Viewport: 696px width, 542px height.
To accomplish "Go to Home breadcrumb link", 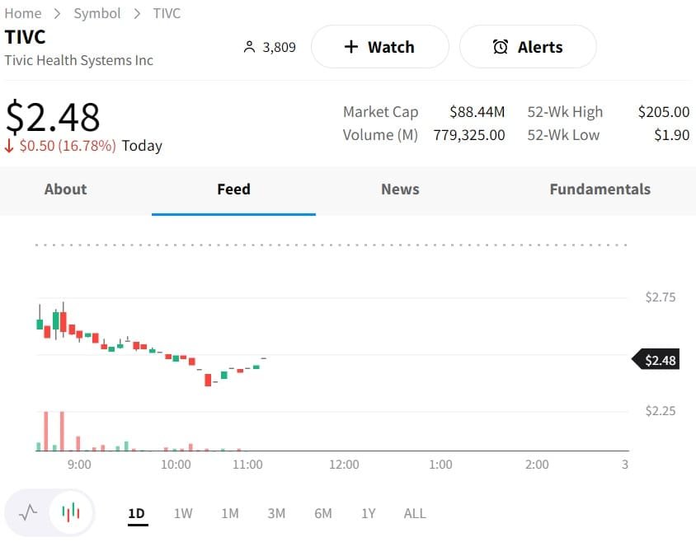I will tap(23, 13).
